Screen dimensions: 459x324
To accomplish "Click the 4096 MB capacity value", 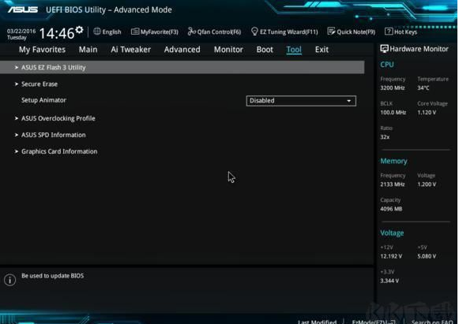I will tap(391, 209).
